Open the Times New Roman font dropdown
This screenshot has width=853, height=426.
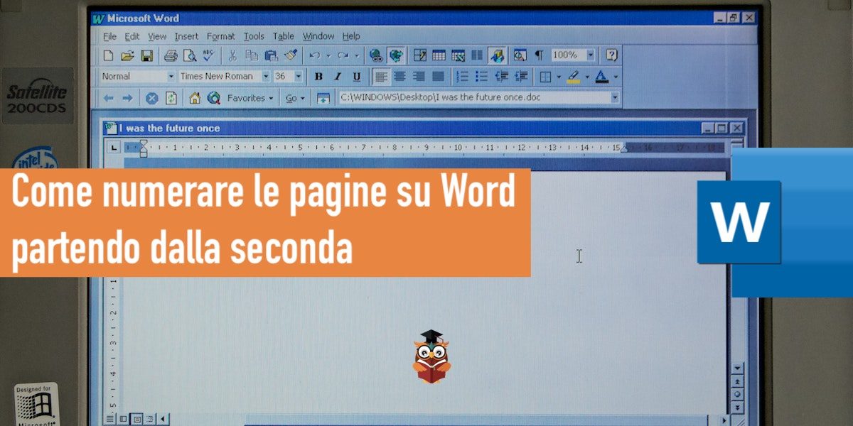click(266, 76)
